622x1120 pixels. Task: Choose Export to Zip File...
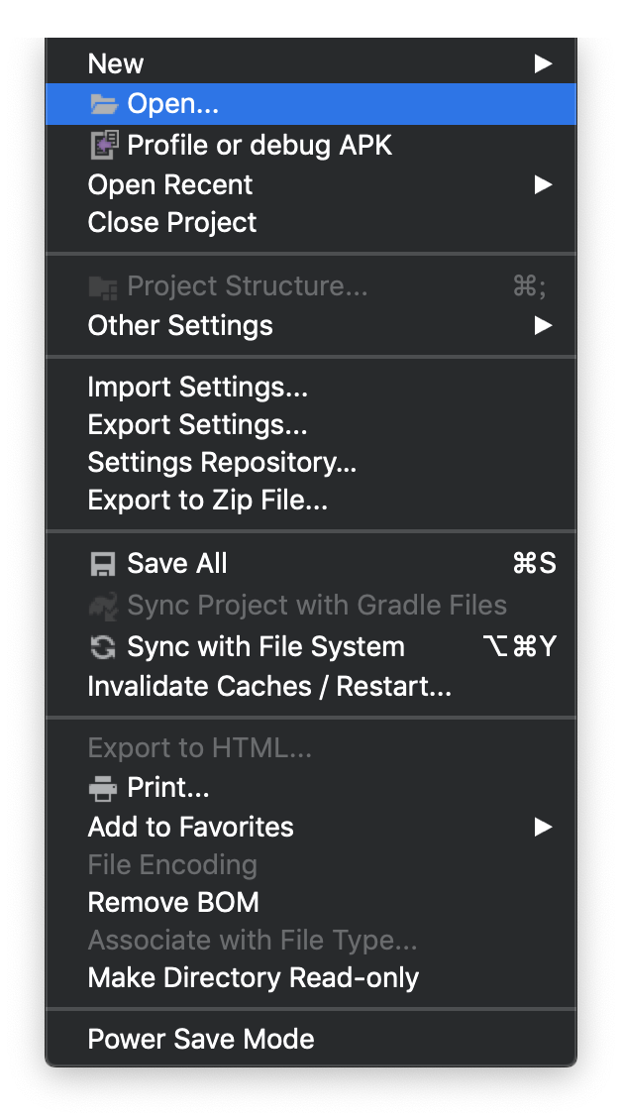(x=208, y=501)
